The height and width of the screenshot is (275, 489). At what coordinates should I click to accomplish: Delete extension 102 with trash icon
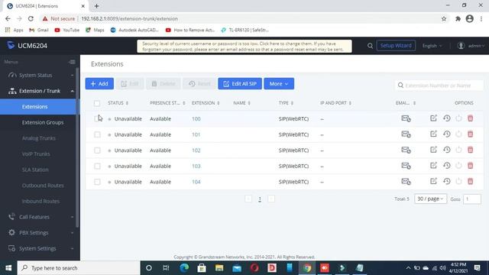pos(471,150)
